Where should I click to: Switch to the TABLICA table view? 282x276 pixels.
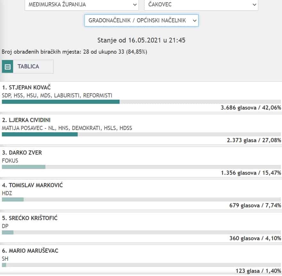pyautogui.click(x=28, y=66)
